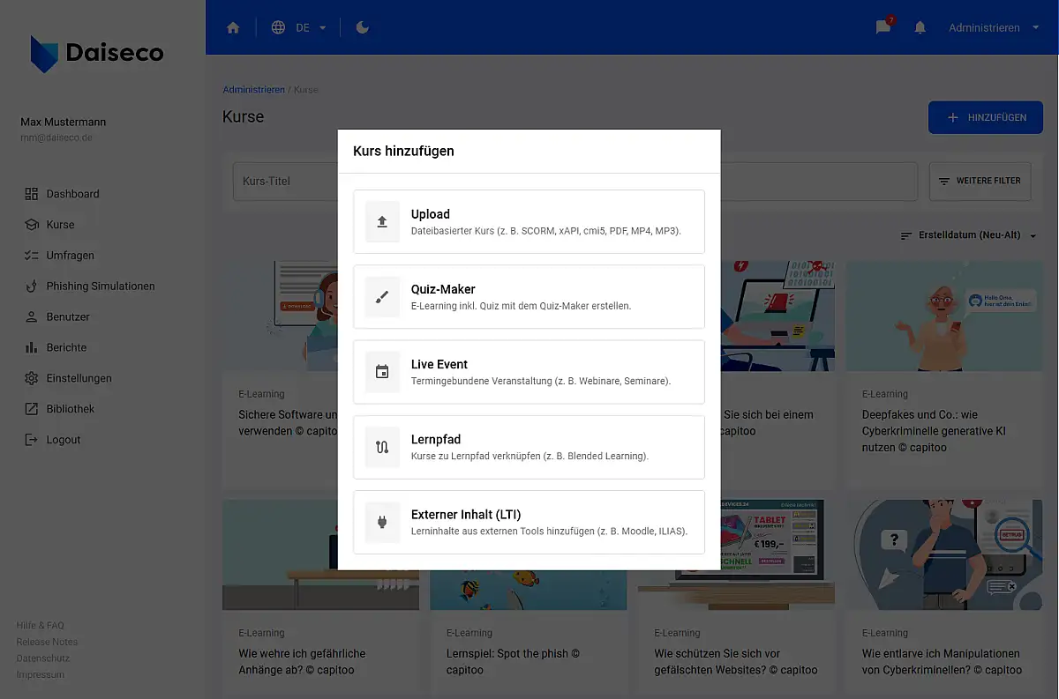Go to home via house icon
Viewport: 1059px width, 699px height.
click(x=233, y=27)
